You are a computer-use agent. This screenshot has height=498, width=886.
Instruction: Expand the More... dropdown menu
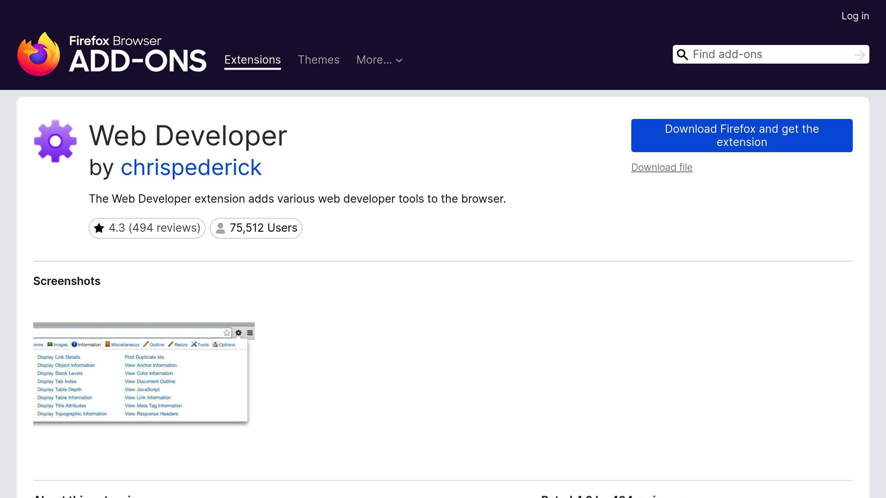pyautogui.click(x=379, y=60)
